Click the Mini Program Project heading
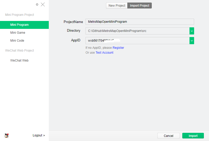The height and width of the screenshot is (141, 209). (20, 15)
